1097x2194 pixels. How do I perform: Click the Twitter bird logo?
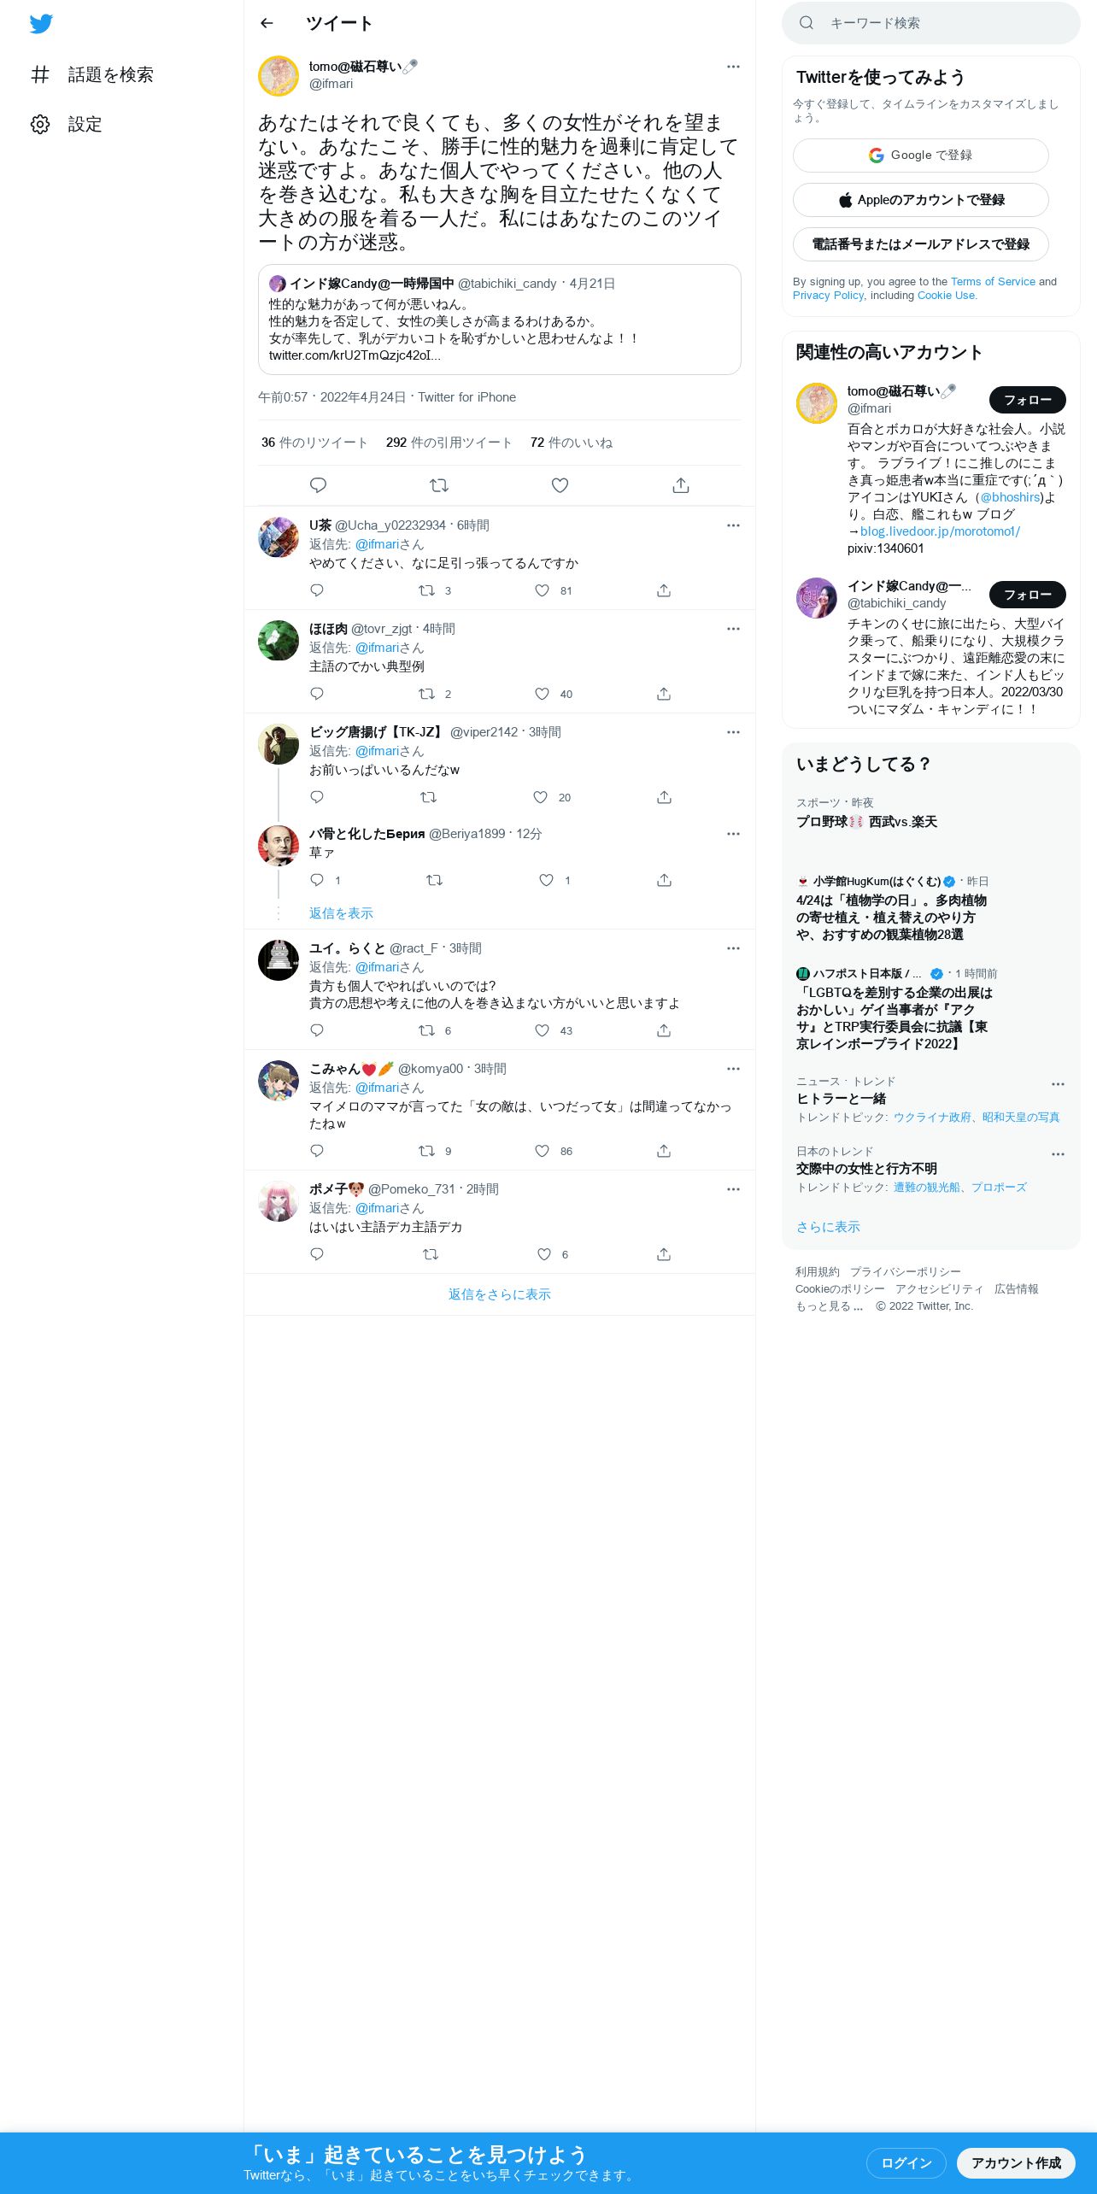[x=41, y=24]
